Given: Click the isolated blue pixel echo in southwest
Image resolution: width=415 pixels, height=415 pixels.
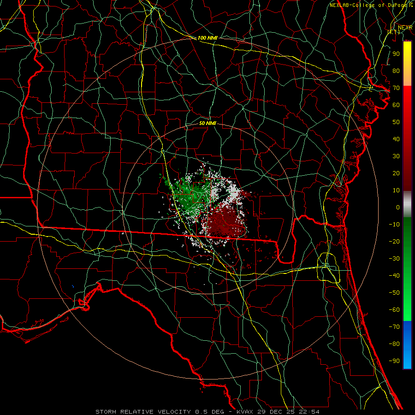Looking at the screenshot, I should click(x=73, y=286).
